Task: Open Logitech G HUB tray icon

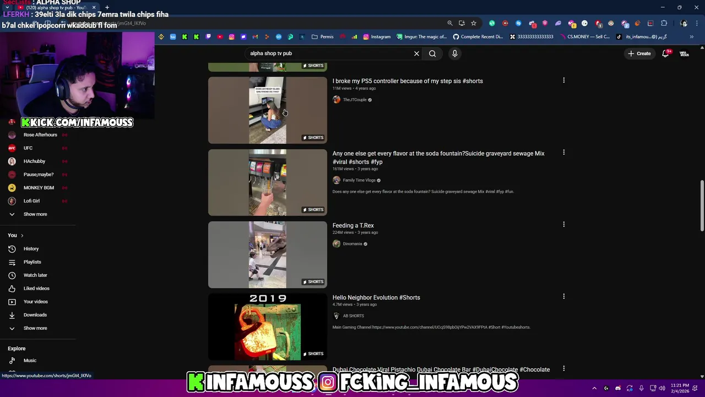Action: tap(606, 388)
